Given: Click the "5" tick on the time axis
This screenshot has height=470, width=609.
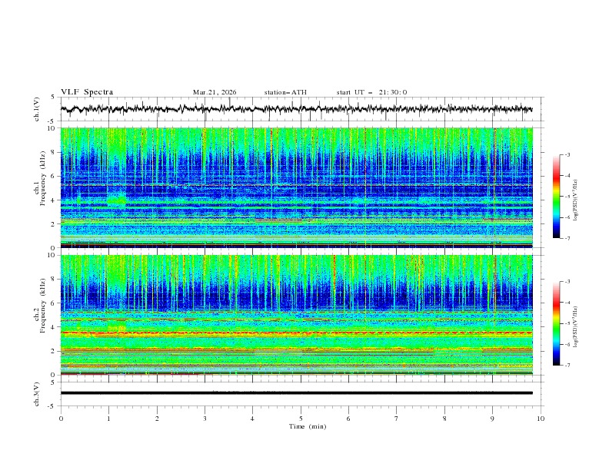Looking at the screenshot, I should (x=301, y=419).
